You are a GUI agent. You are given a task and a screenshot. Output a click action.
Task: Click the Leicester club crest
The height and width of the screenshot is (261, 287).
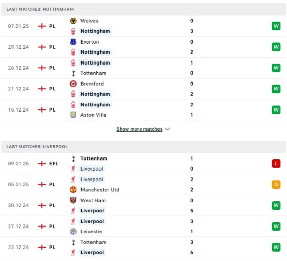coord(73,232)
